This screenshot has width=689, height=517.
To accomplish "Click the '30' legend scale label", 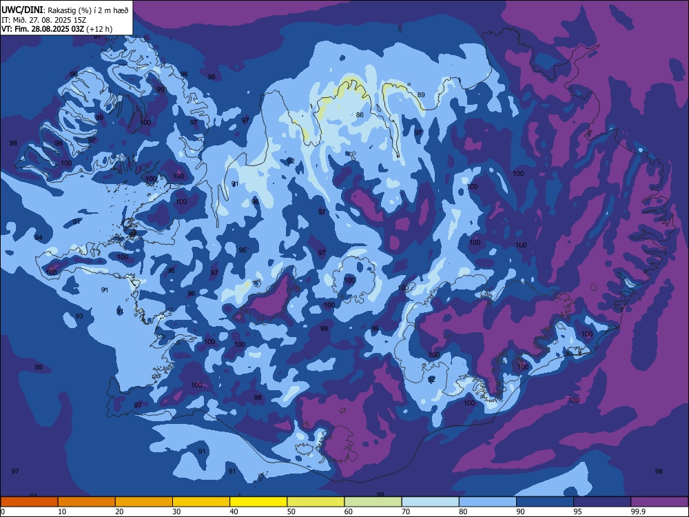I will (176, 511).
